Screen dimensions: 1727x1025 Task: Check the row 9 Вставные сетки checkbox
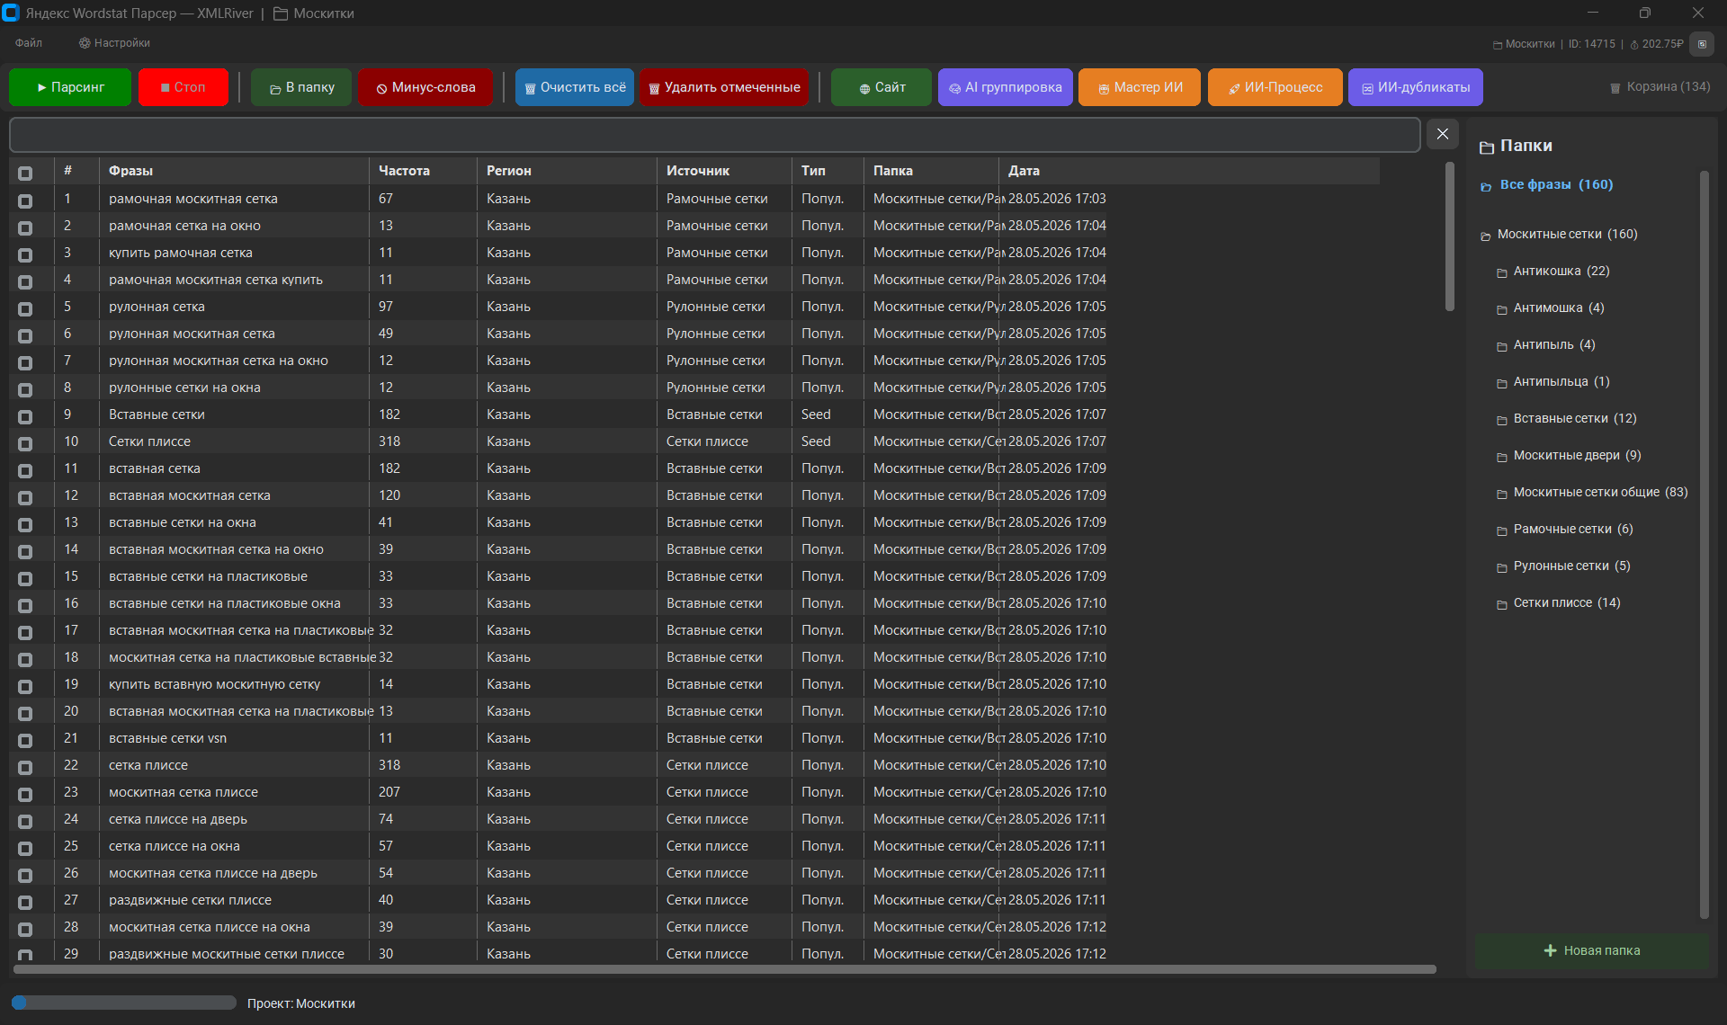pyautogui.click(x=25, y=416)
